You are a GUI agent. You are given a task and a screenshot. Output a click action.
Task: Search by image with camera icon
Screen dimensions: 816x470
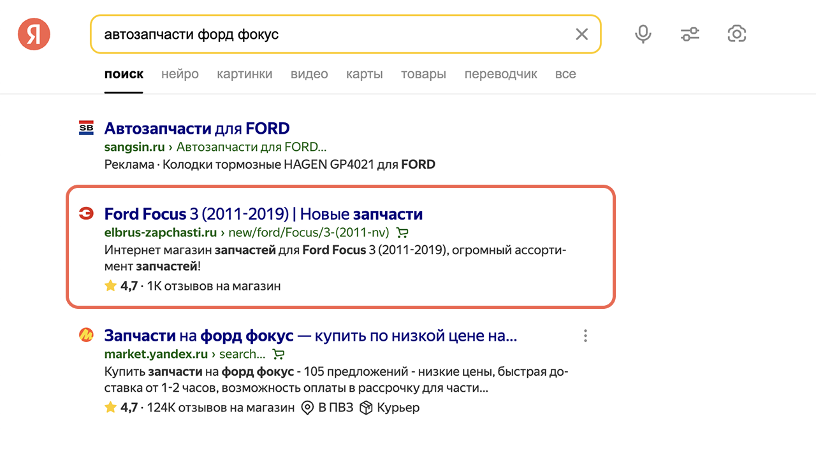(x=736, y=34)
